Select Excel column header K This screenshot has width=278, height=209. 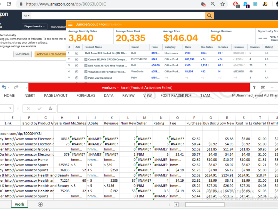click(x=111, y=118)
